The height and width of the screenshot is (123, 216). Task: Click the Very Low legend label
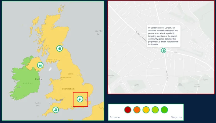point(177,117)
